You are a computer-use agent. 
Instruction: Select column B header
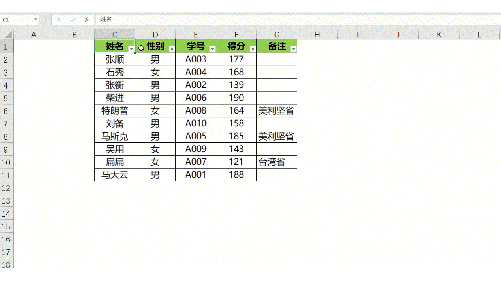coord(74,34)
